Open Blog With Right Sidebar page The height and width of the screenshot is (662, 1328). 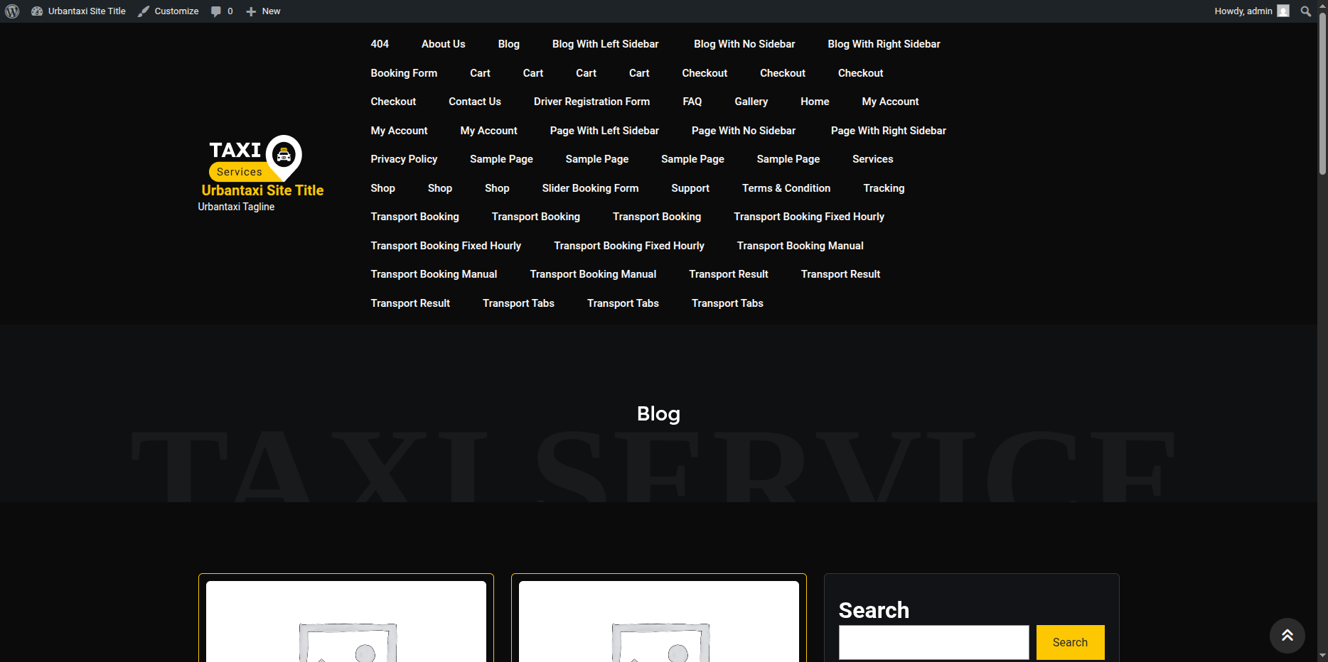click(884, 44)
